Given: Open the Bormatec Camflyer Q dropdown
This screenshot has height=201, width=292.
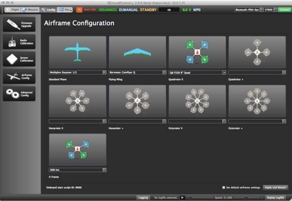Looking at the screenshot, I should tap(137, 72).
